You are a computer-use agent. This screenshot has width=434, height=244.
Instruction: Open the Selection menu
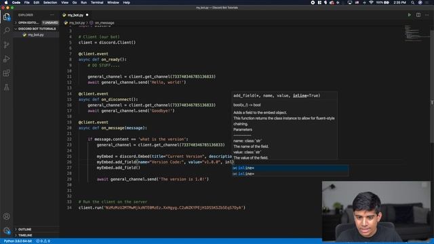[50, 3]
